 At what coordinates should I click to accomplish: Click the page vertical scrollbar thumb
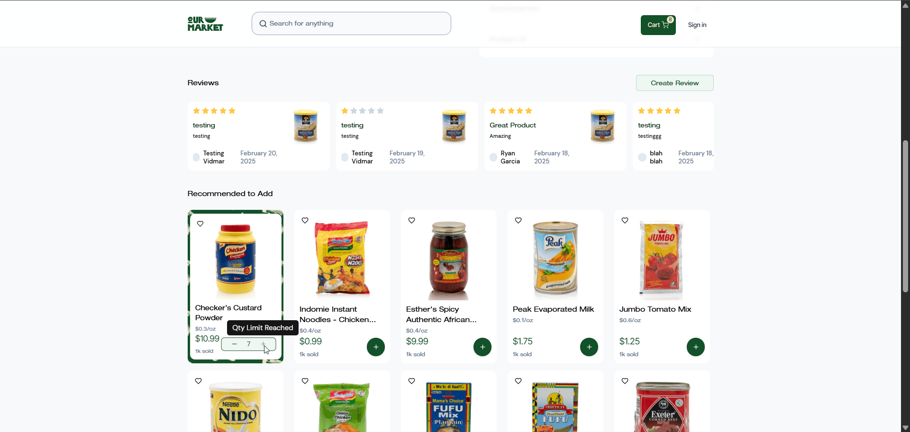905,216
